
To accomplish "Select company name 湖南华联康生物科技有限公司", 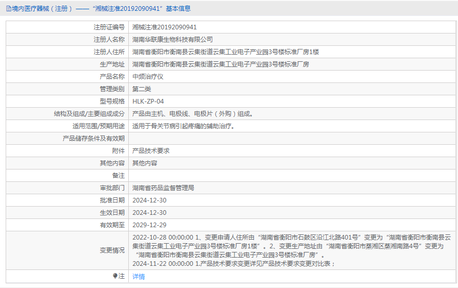I will tap(173, 40).
